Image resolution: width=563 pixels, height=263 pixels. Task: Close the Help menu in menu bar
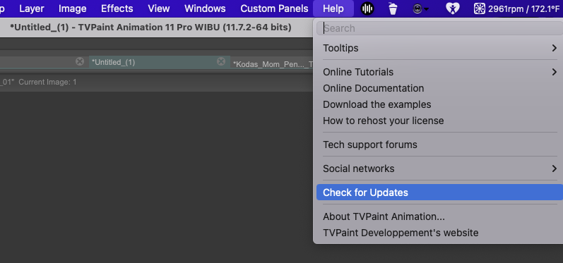pos(333,8)
